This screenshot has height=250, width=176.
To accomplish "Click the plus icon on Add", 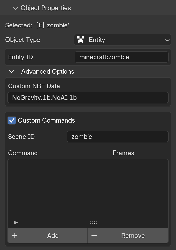I will tap(14, 235).
